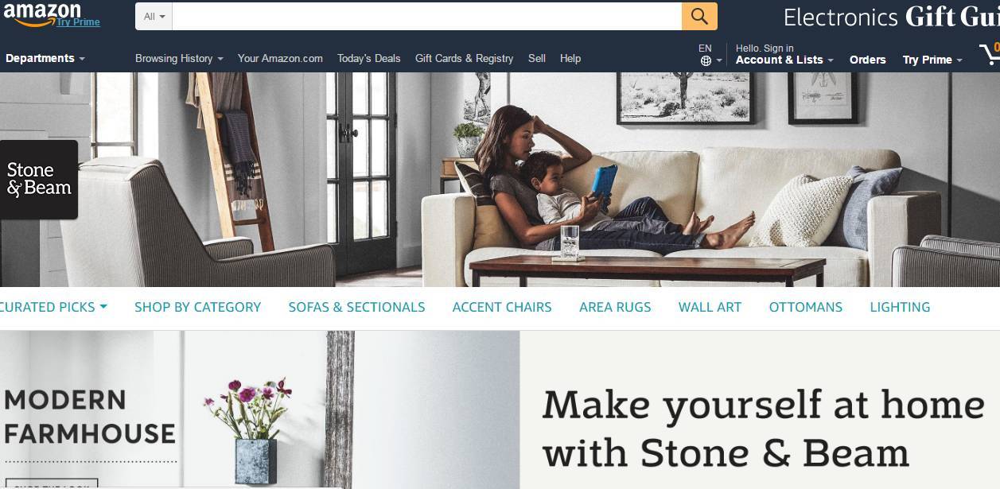Click the Electronics Gift Guide banner
Screen dimensions: 1000x489
891,17
